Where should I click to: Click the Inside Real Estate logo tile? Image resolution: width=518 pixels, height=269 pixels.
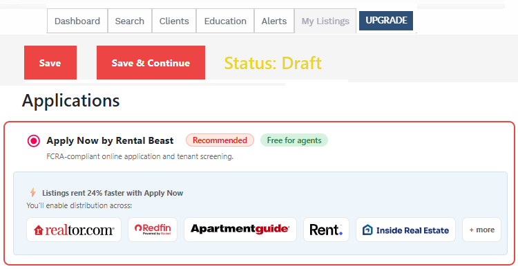point(405,230)
